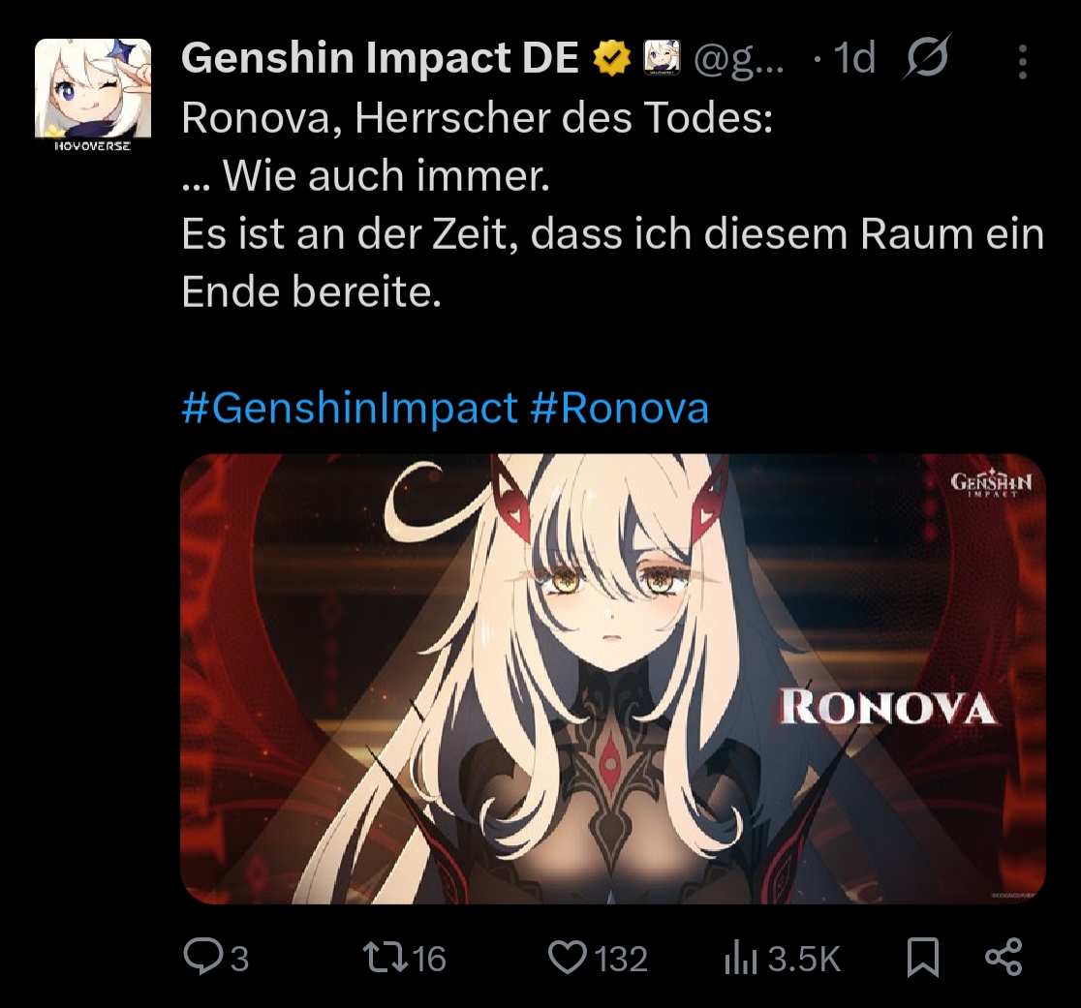Open the Ronova character image
The image size is (1081, 1008).
(613, 679)
